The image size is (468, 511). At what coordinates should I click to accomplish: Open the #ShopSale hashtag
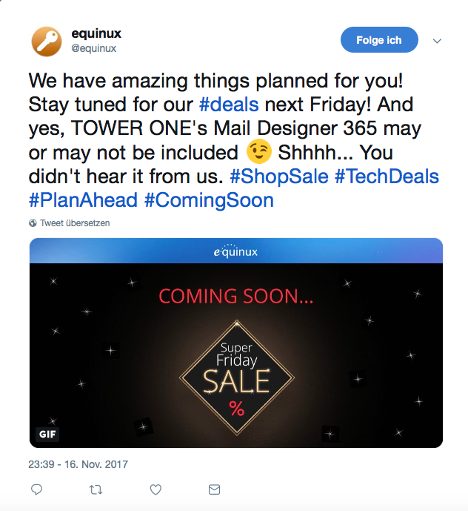tap(279, 177)
